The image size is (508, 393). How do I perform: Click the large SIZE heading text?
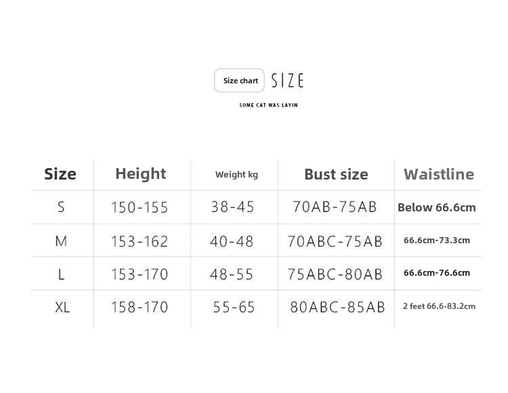coord(287,81)
